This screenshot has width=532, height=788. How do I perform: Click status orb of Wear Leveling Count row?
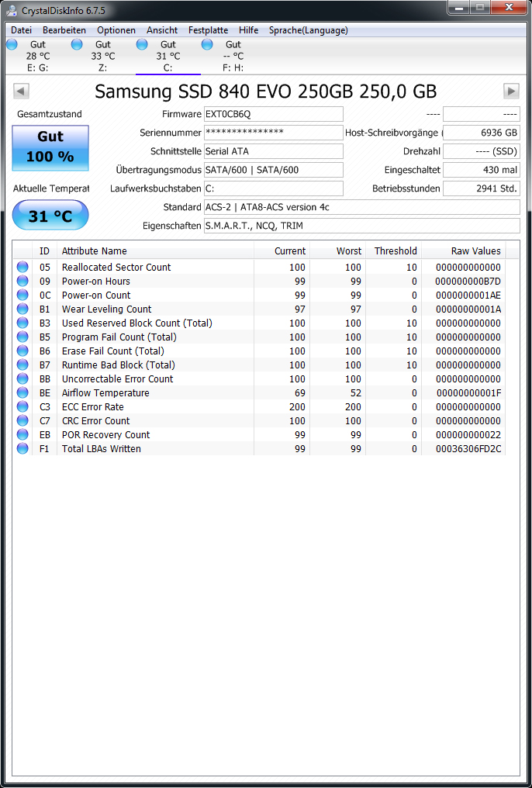[22, 309]
